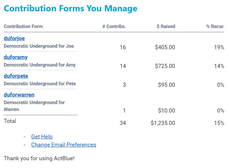Click the Total row label
Screen dimensions: 229x168
point(10,121)
